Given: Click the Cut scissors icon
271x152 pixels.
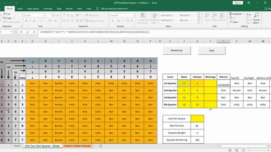Looking at the screenshot, I should [5, 14].
